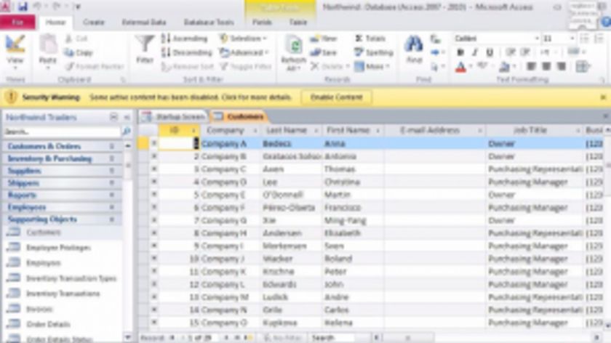611x343 pixels.
Task: Switch to Startup Screen document tab
Action: click(x=175, y=116)
